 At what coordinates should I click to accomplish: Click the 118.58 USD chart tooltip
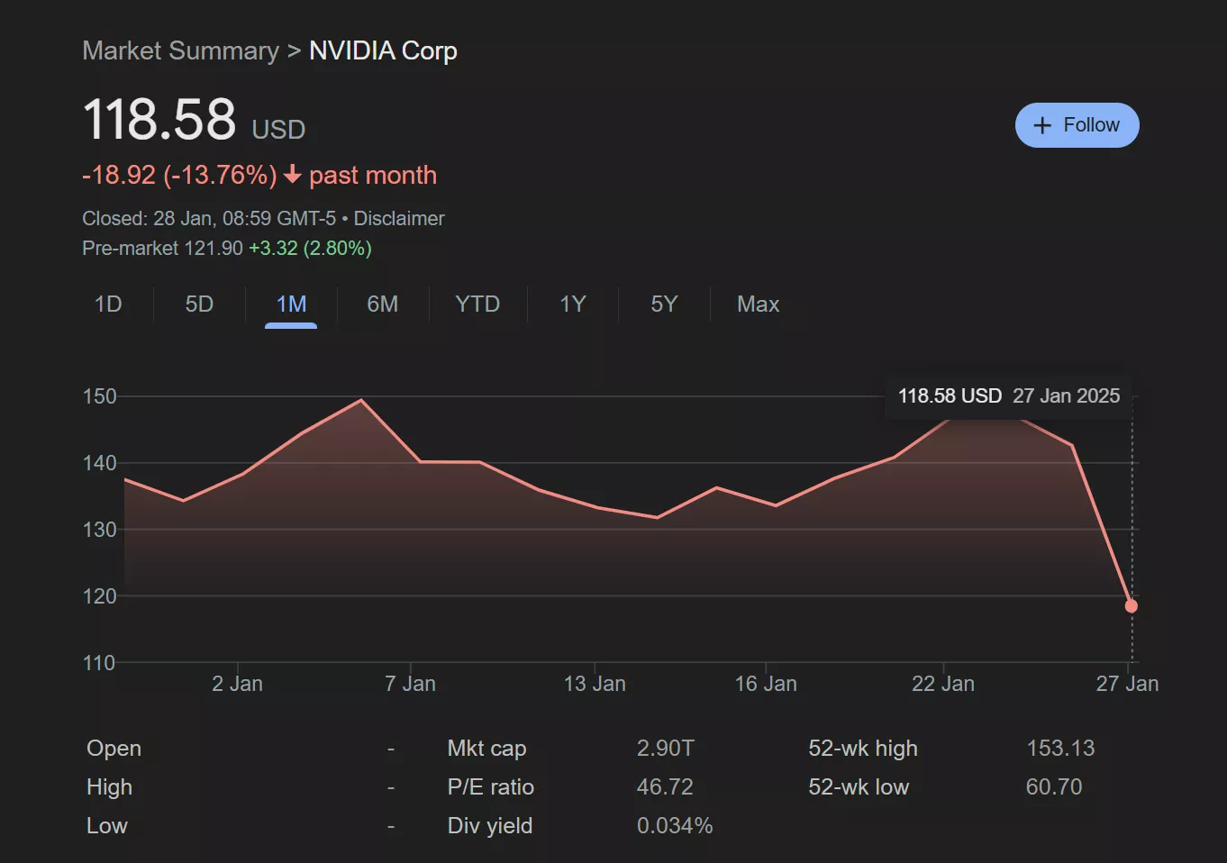pyautogui.click(x=1008, y=396)
